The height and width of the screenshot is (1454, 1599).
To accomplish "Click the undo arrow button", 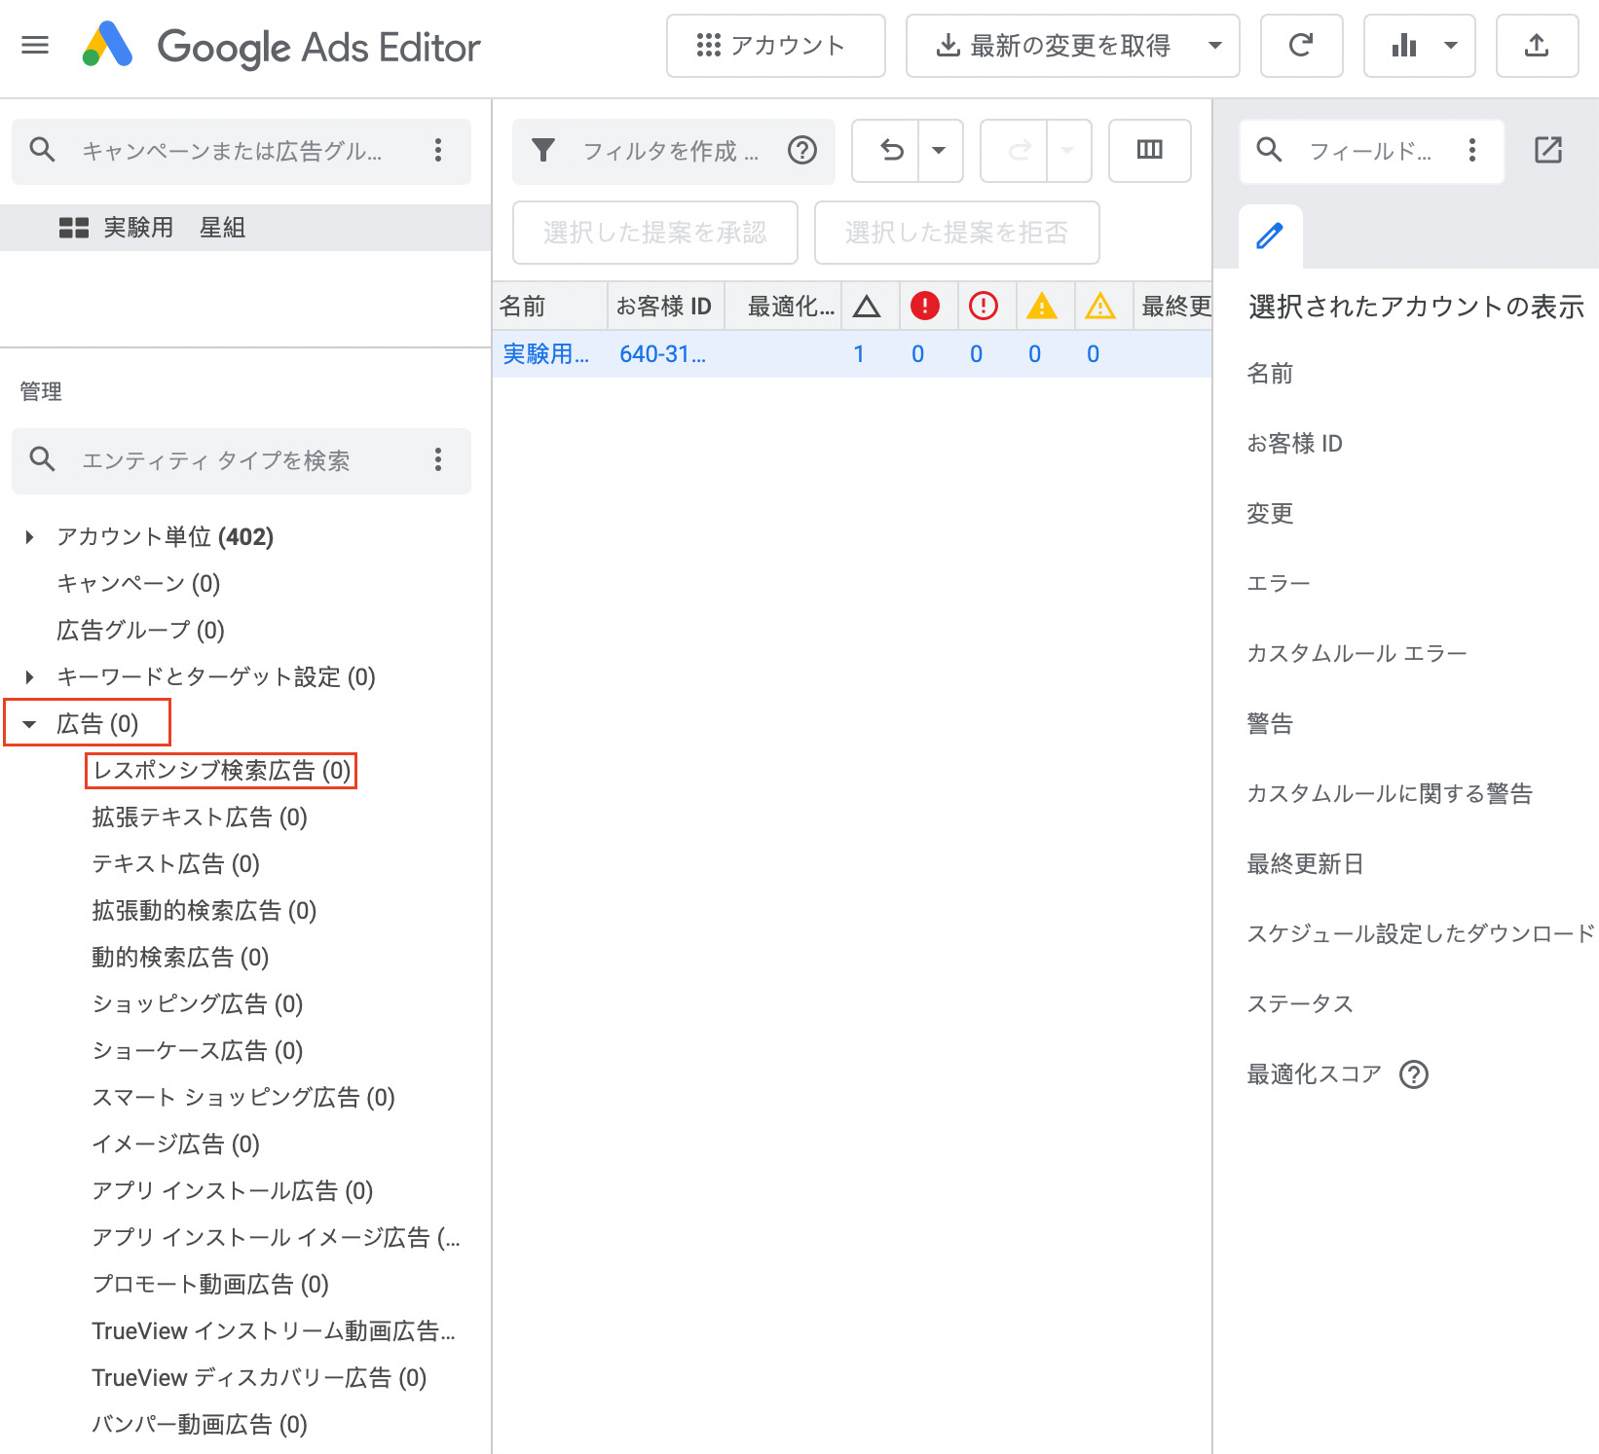I will click(x=891, y=151).
